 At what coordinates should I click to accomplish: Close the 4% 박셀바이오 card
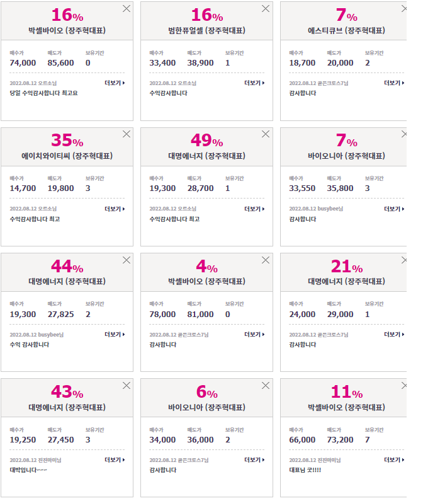(266, 260)
